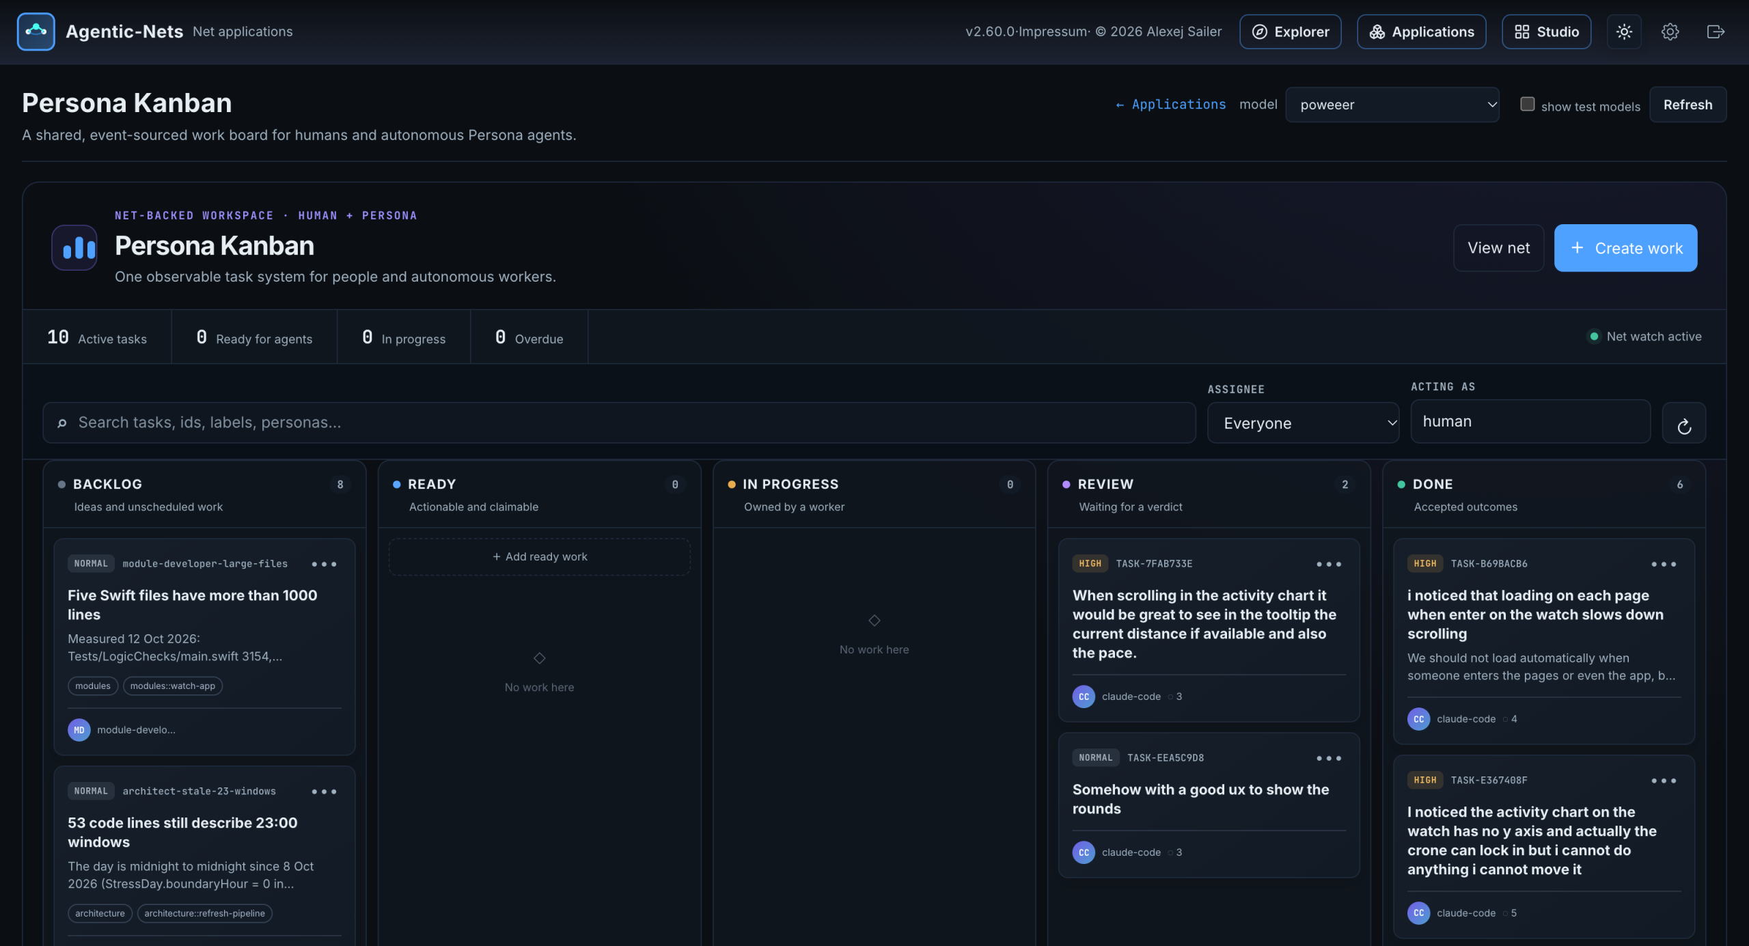Click the circular refresh icon beside human field

[1684, 422]
